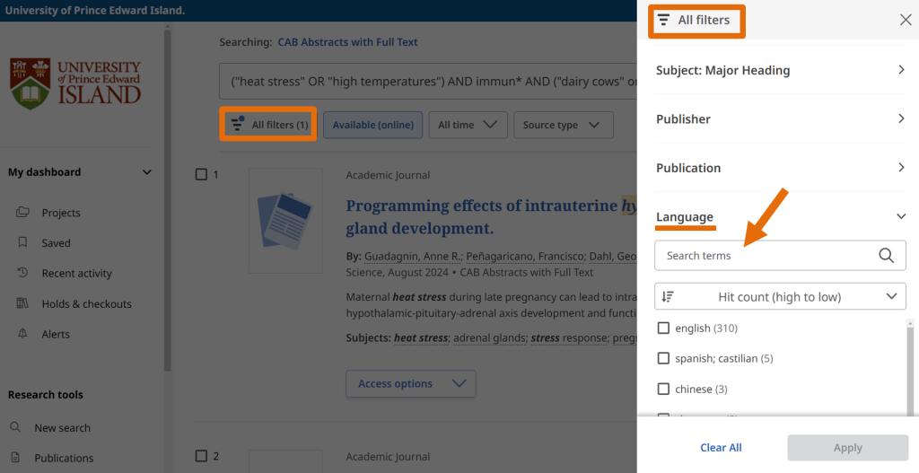Open Access options for first result
This screenshot has width=919, height=473.
point(411,384)
